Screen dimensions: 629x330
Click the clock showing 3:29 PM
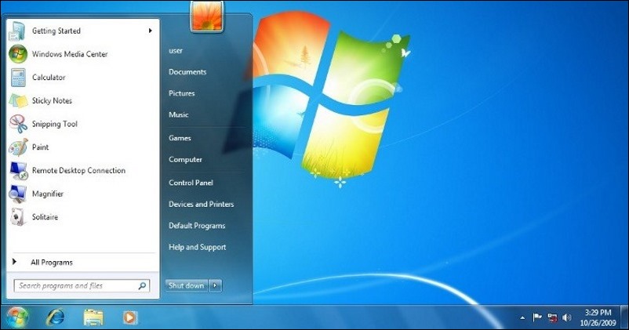click(598, 312)
